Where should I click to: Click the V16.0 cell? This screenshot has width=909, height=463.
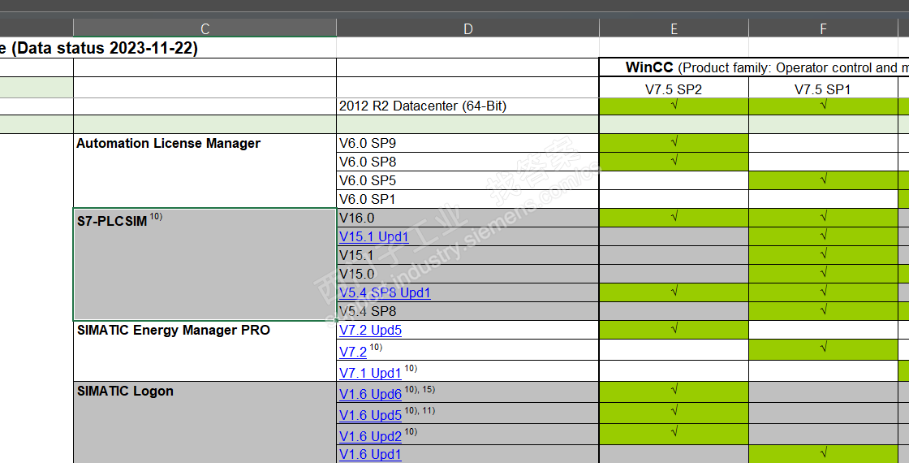coord(467,219)
